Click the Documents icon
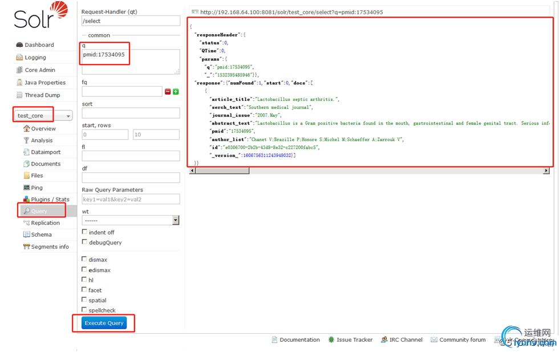Image resolution: width=560 pixels, height=352 pixels. click(x=26, y=164)
